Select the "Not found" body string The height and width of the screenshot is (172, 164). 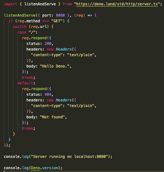click(x=52, y=117)
